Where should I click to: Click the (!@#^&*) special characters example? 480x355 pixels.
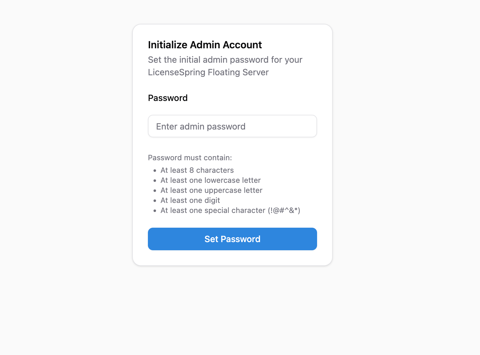284,210
